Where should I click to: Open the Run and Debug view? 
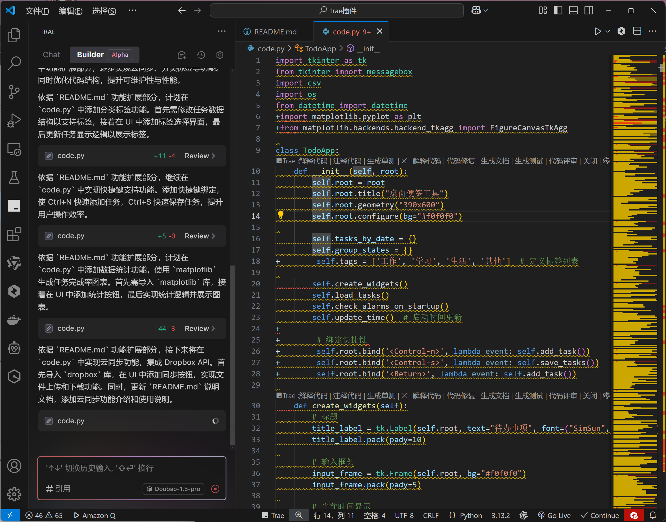14,120
